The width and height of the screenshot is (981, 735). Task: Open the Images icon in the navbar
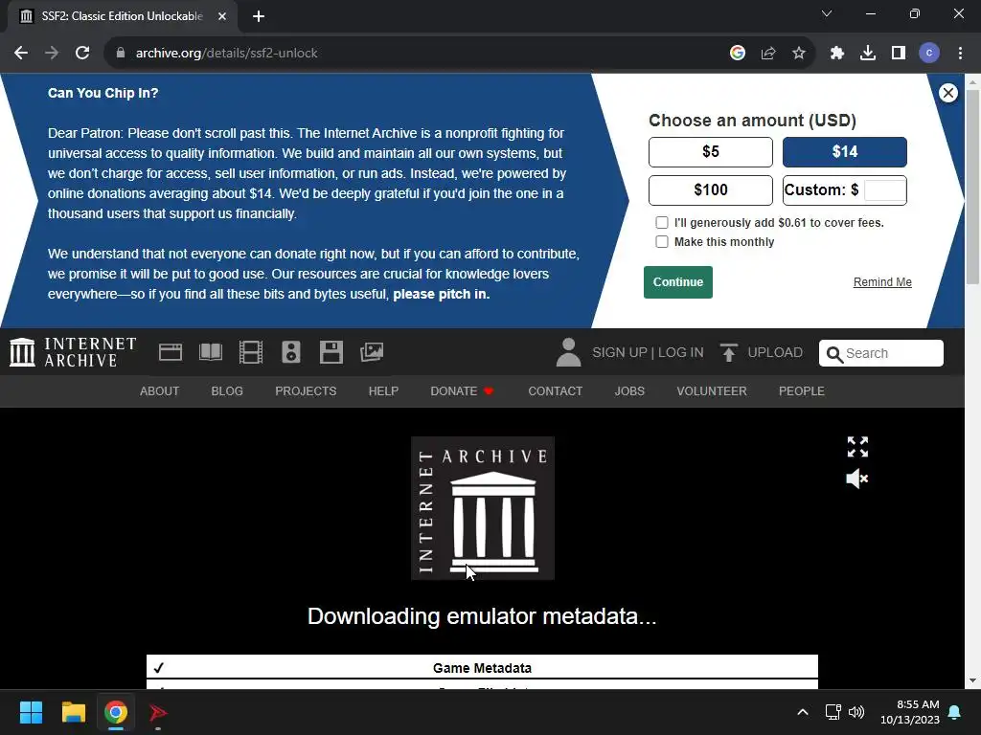pyautogui.click(x=372, y=352)
